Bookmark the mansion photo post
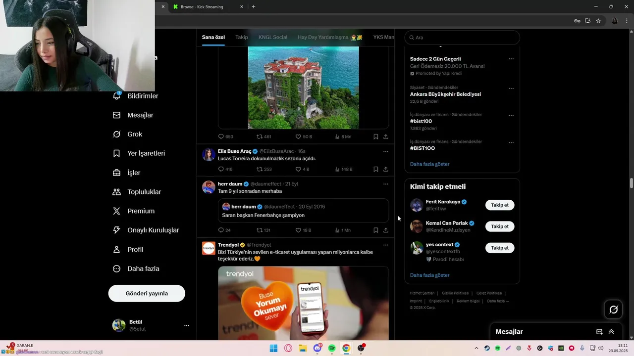 [376, 136]
